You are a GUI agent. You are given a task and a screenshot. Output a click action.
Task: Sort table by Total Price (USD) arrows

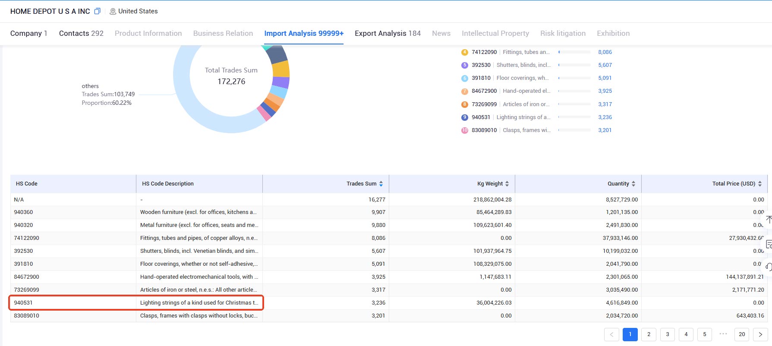click(760, 184)
